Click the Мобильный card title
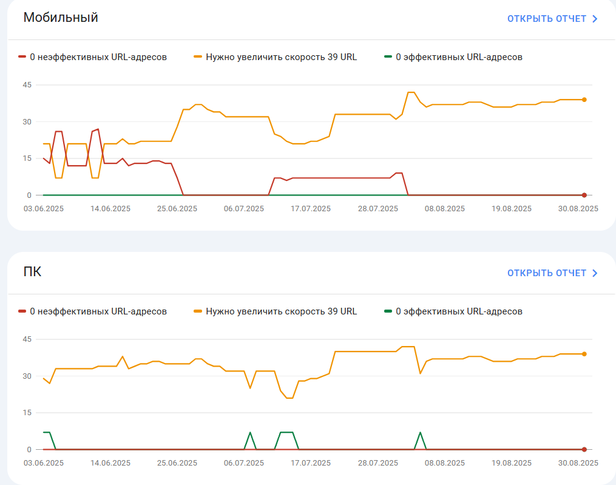The height and width of the screenshot is (485, 616). [61, 18]
